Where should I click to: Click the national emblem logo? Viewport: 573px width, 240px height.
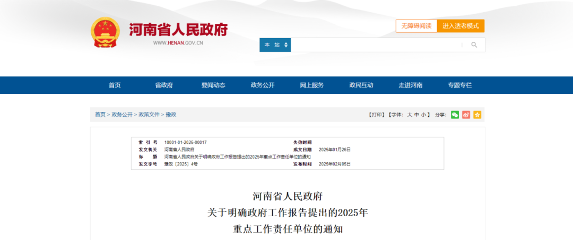click(x=105, y=32)
